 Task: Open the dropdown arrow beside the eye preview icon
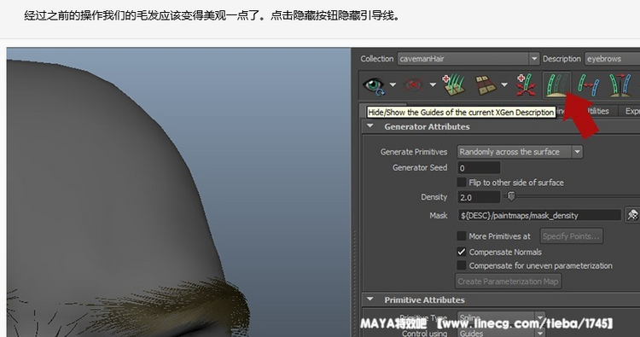click(393, 84)
